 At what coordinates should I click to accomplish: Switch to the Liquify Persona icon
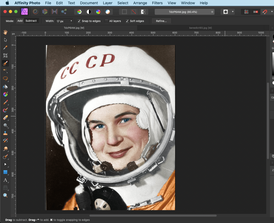(35, 12)
